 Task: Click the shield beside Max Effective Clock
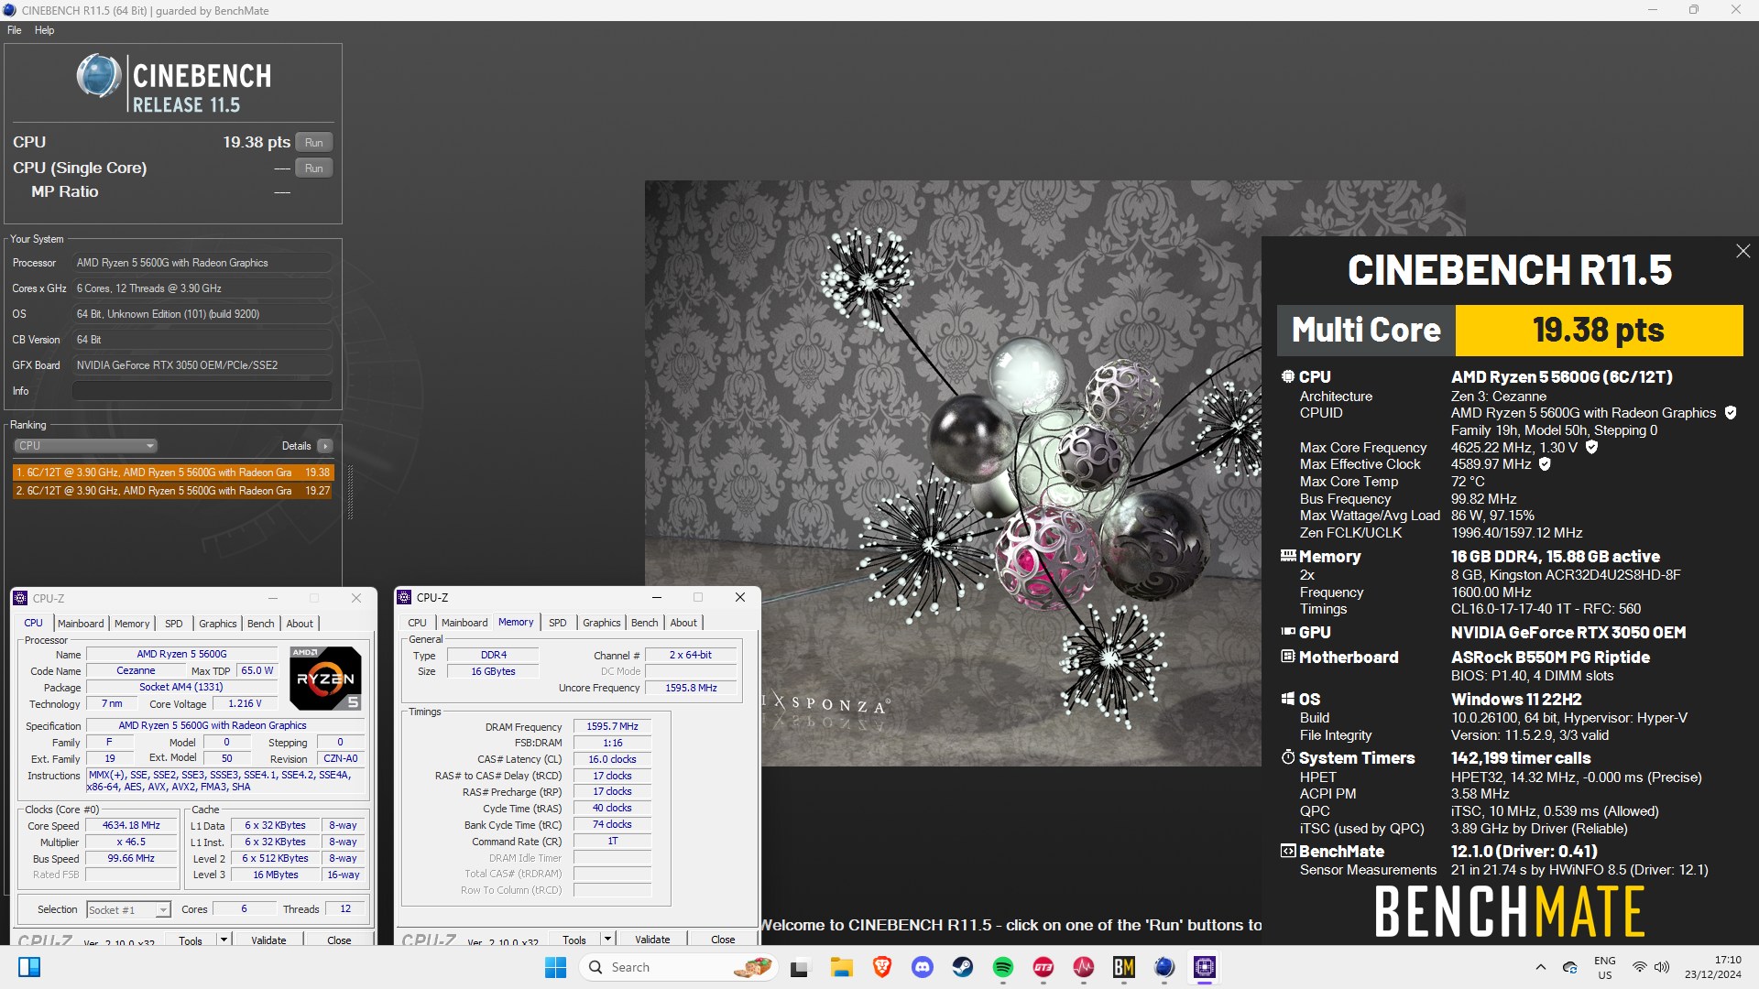(x=1545, y=464)
